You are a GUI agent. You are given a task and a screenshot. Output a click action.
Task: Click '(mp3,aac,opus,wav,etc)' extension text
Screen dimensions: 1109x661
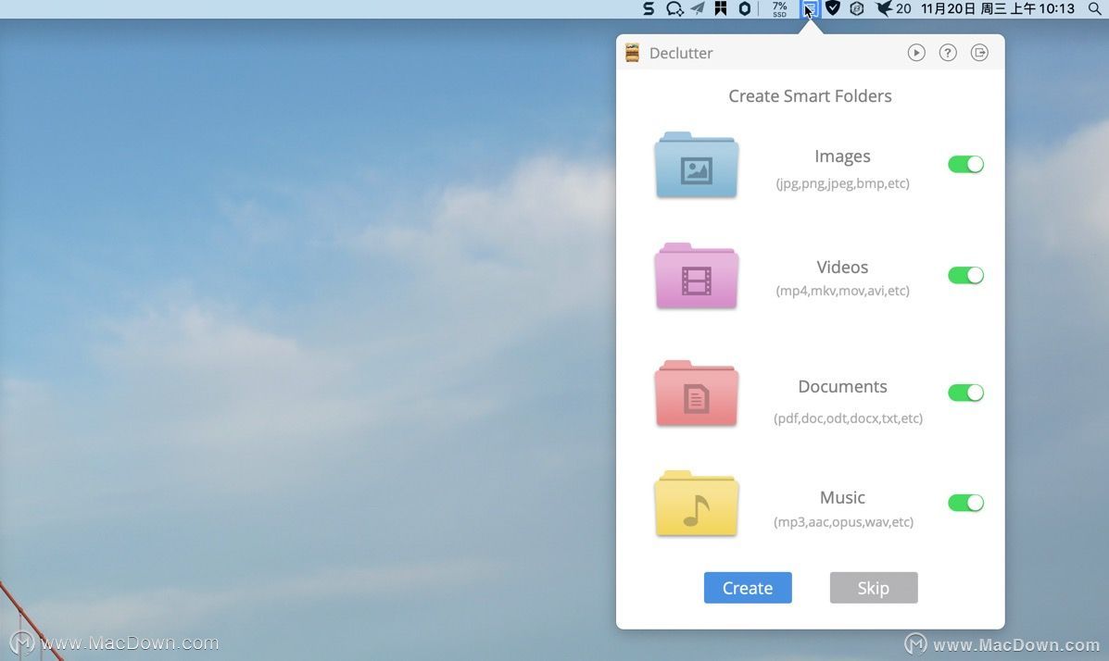point(843,522)
